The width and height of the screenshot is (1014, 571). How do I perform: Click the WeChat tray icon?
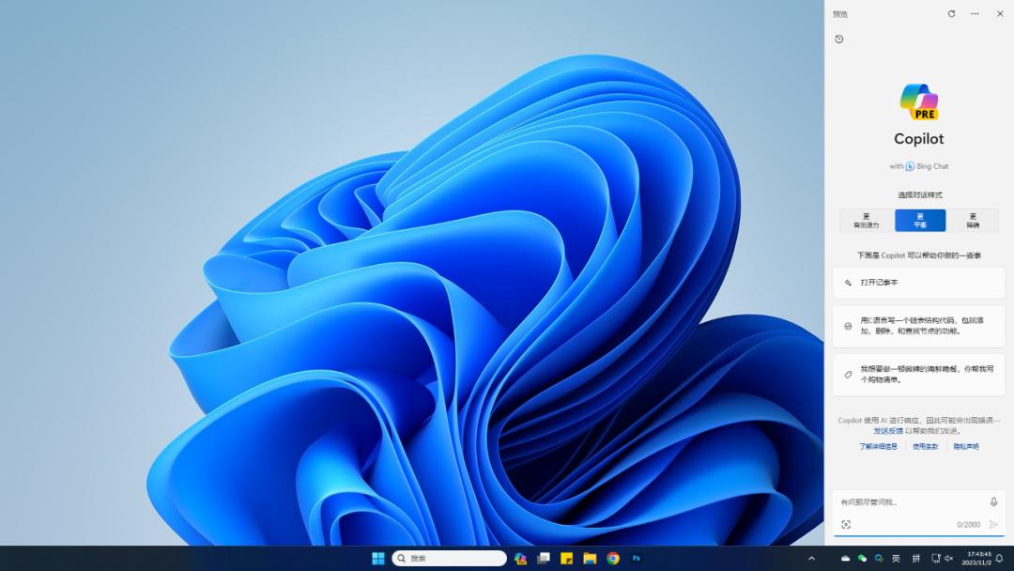[x=862, y=558]
